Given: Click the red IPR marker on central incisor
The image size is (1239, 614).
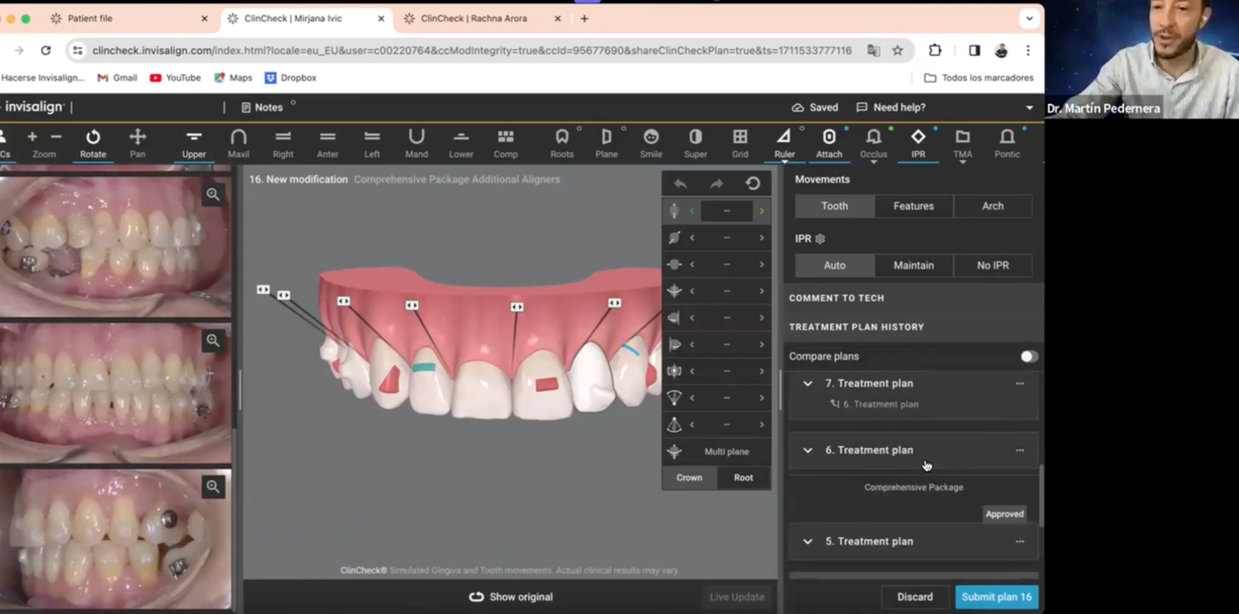Looking at the screenshot, I should [547, 385].
